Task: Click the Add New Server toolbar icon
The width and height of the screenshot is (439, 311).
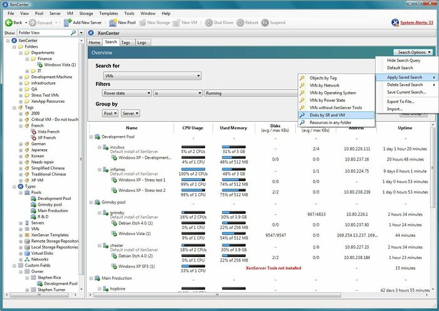Action: coord(67,23)
